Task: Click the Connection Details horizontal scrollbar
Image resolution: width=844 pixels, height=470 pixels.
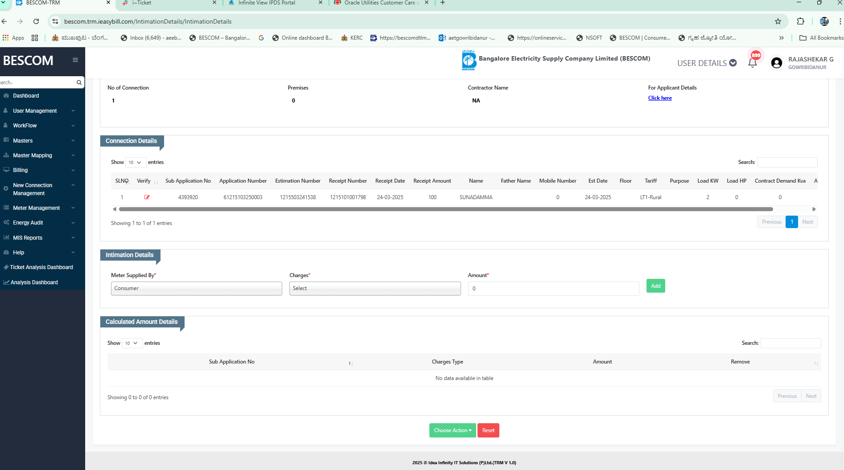Action: point(446,209)
